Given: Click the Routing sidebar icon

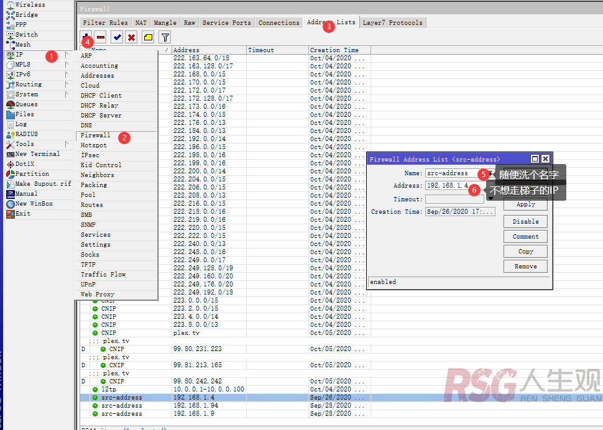Looking at the screenshot, I should pos(11,85).
